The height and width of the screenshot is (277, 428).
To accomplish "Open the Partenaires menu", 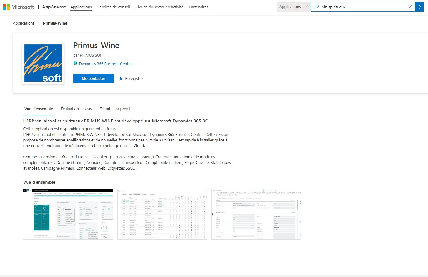I will pyautogui.click(x=198, y=7).
